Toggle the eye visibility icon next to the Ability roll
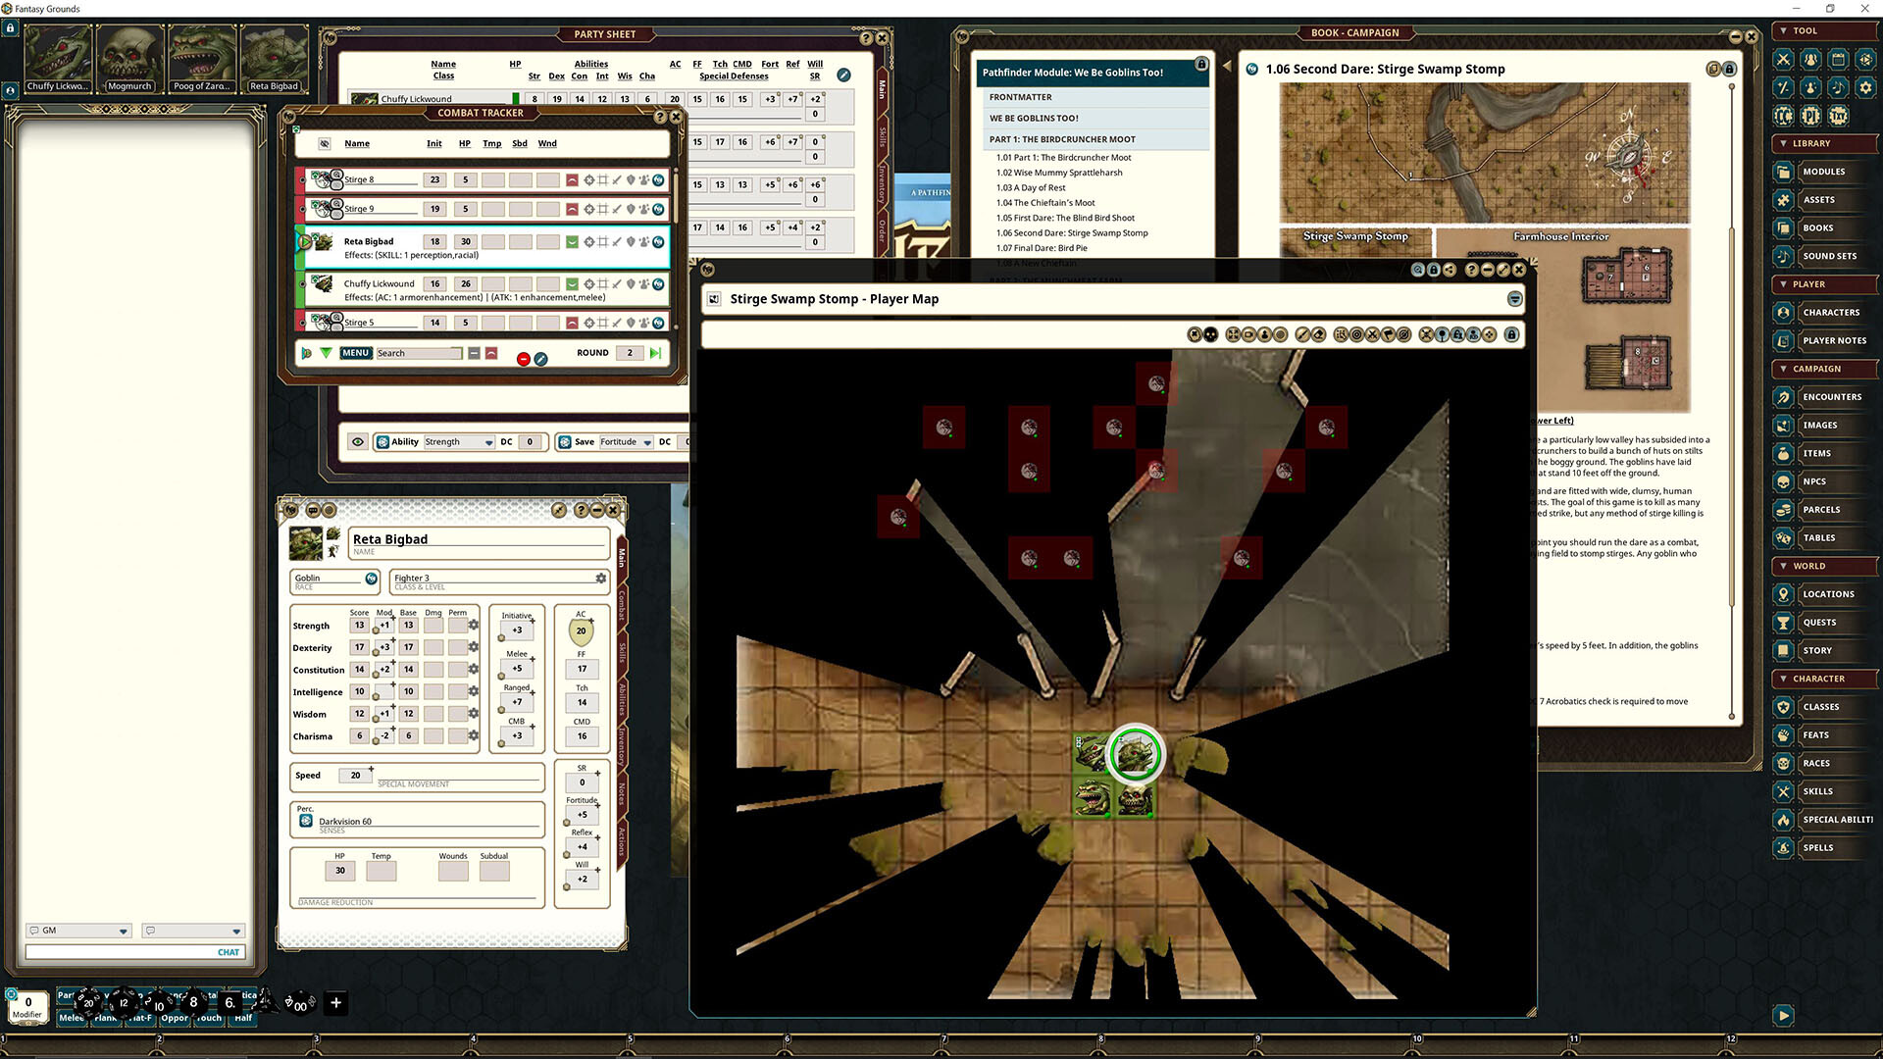 click(x=358, y=441)
